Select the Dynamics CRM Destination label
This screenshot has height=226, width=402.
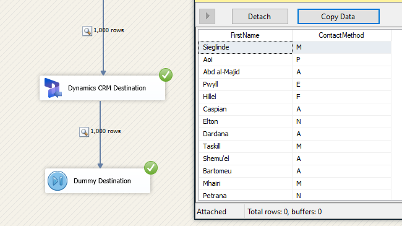click(106, 88)
